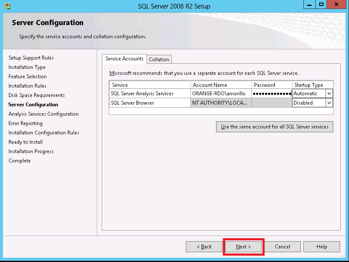This screenshot has height=262, width=349.
Task: Click the Account Name column header
Action: [x=221, y=85]
